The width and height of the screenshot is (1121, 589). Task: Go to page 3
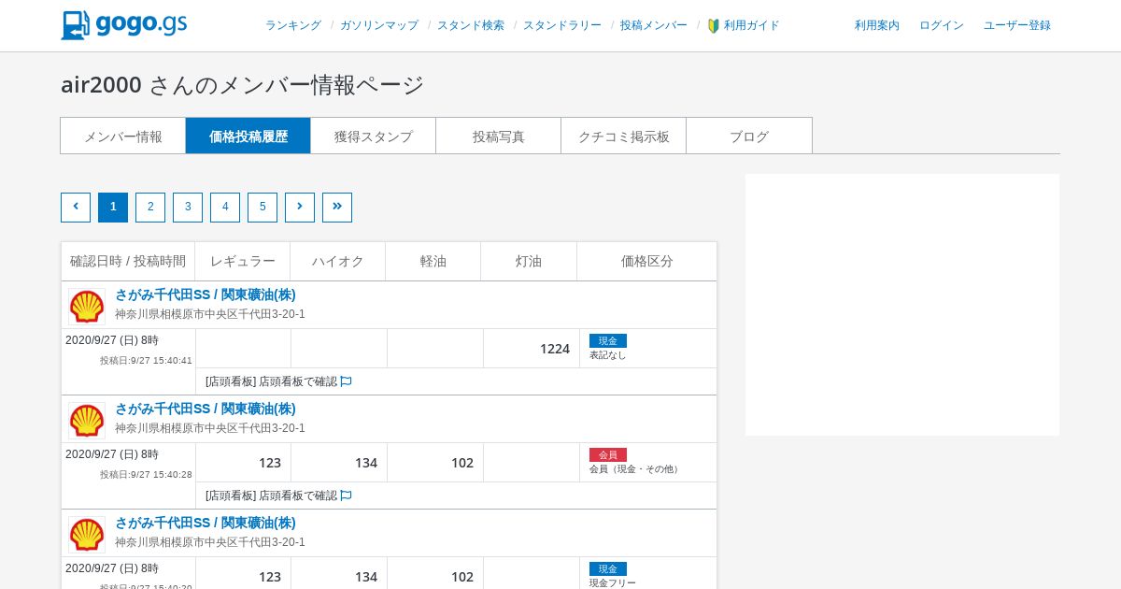(188, 208)
